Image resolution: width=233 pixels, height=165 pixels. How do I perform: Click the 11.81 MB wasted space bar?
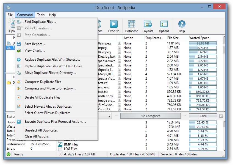[203, 43]
